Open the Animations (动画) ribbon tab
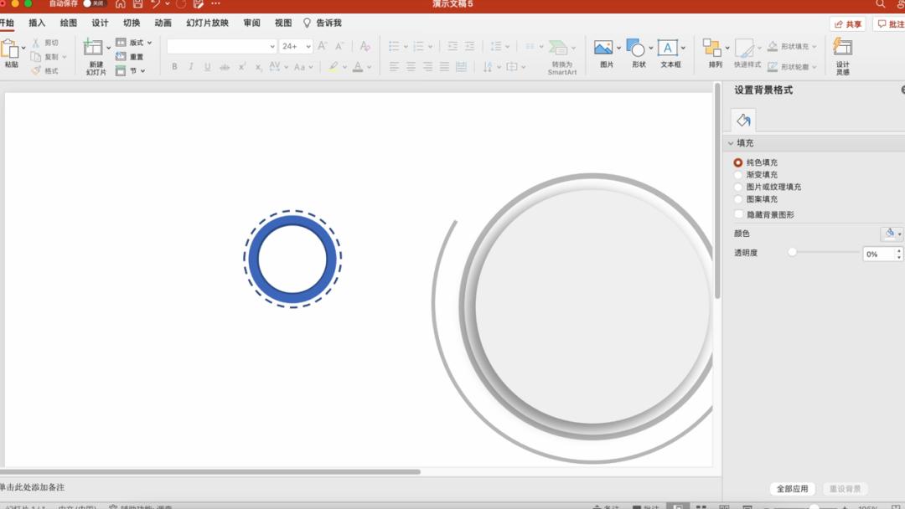Screen dimensions: 905x509 coord(163,23)
